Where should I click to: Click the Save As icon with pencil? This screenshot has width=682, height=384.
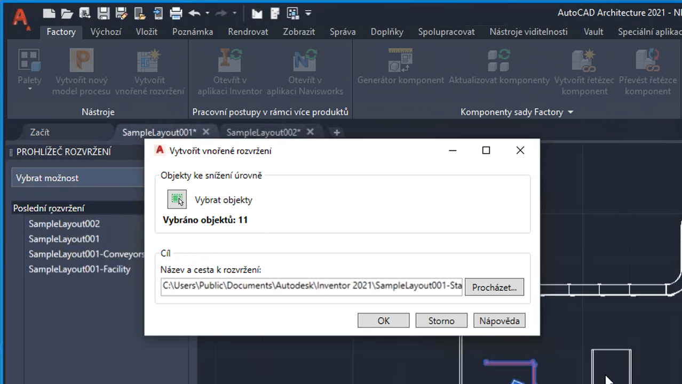122,13
